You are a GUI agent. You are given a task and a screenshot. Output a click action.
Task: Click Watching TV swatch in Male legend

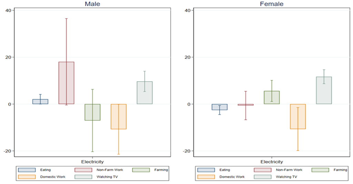[83, 177]
